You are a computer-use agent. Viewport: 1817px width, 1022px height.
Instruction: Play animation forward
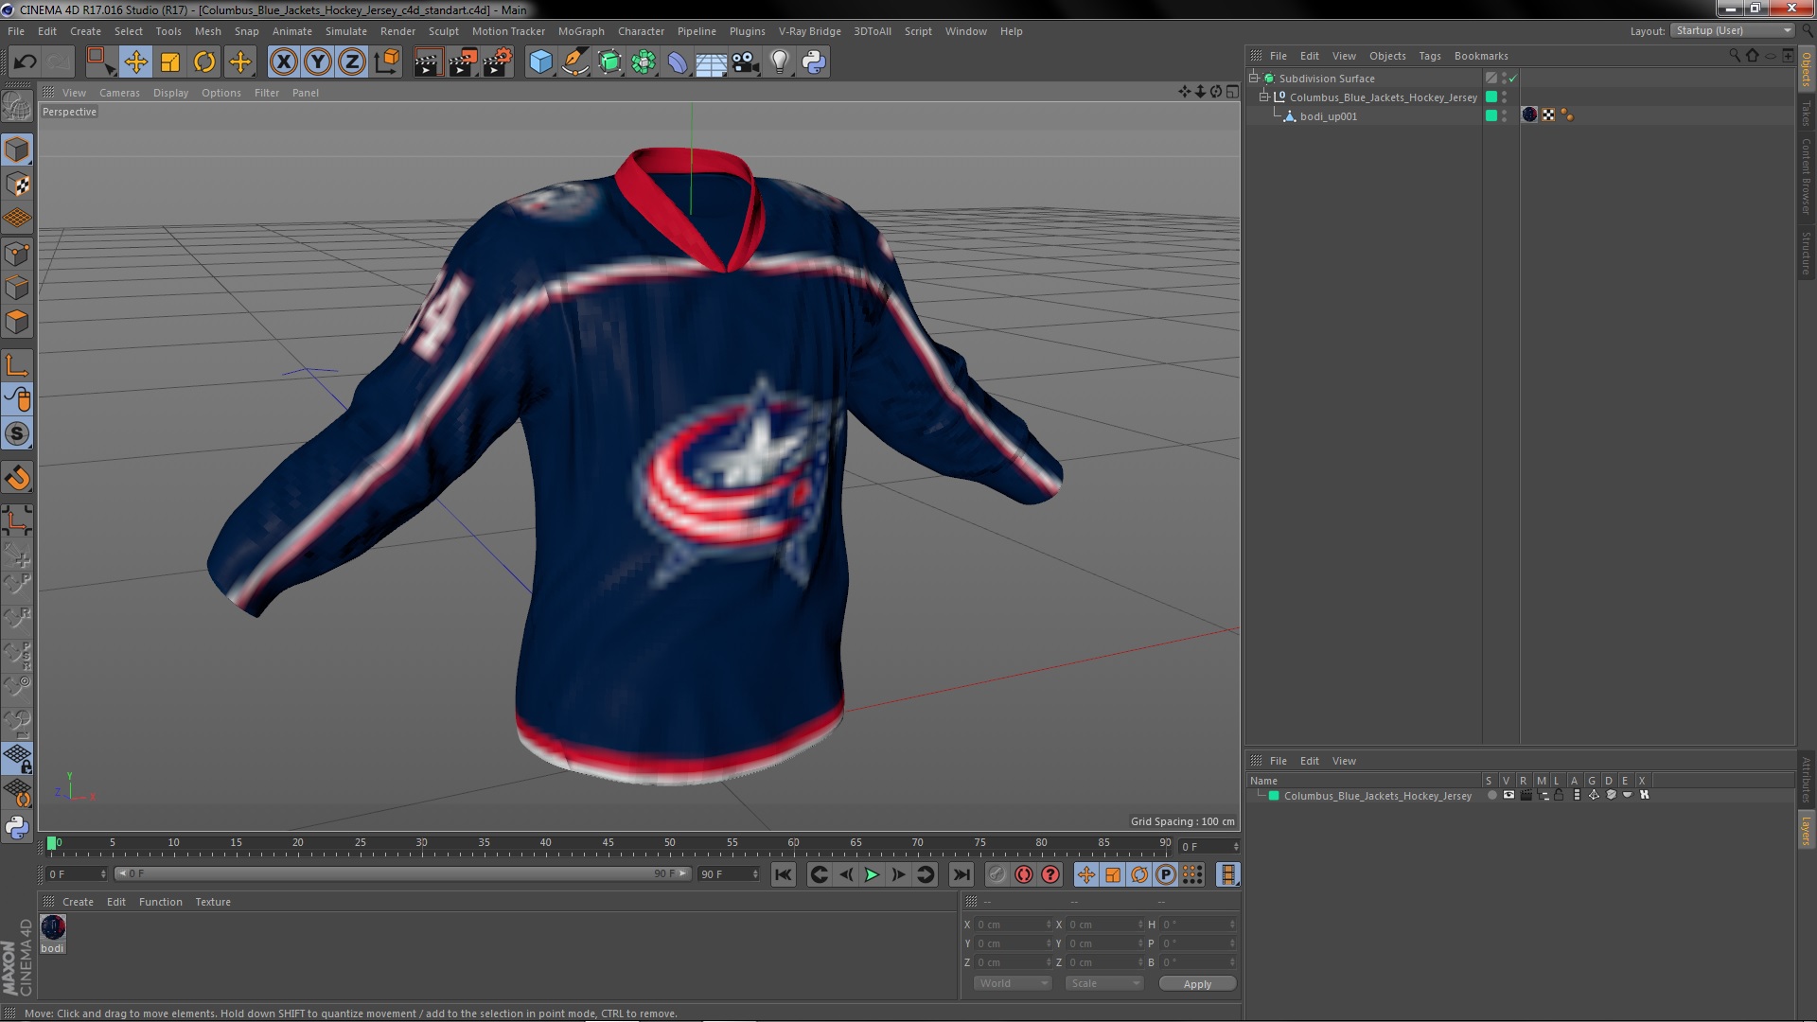tap(872, 874)
